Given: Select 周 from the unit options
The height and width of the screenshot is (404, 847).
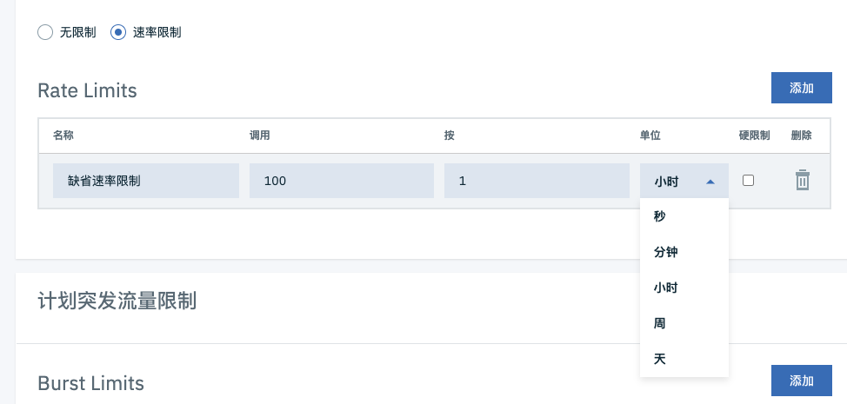Looking at the screenshot, I should point(660,323).
